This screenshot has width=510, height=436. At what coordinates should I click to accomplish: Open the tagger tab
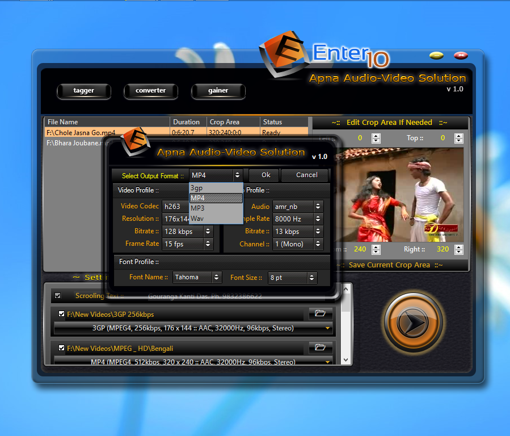(x=84, y=91)
